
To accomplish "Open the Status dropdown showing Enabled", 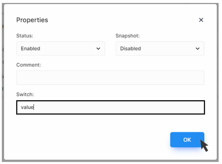I will tap(61, 49).
